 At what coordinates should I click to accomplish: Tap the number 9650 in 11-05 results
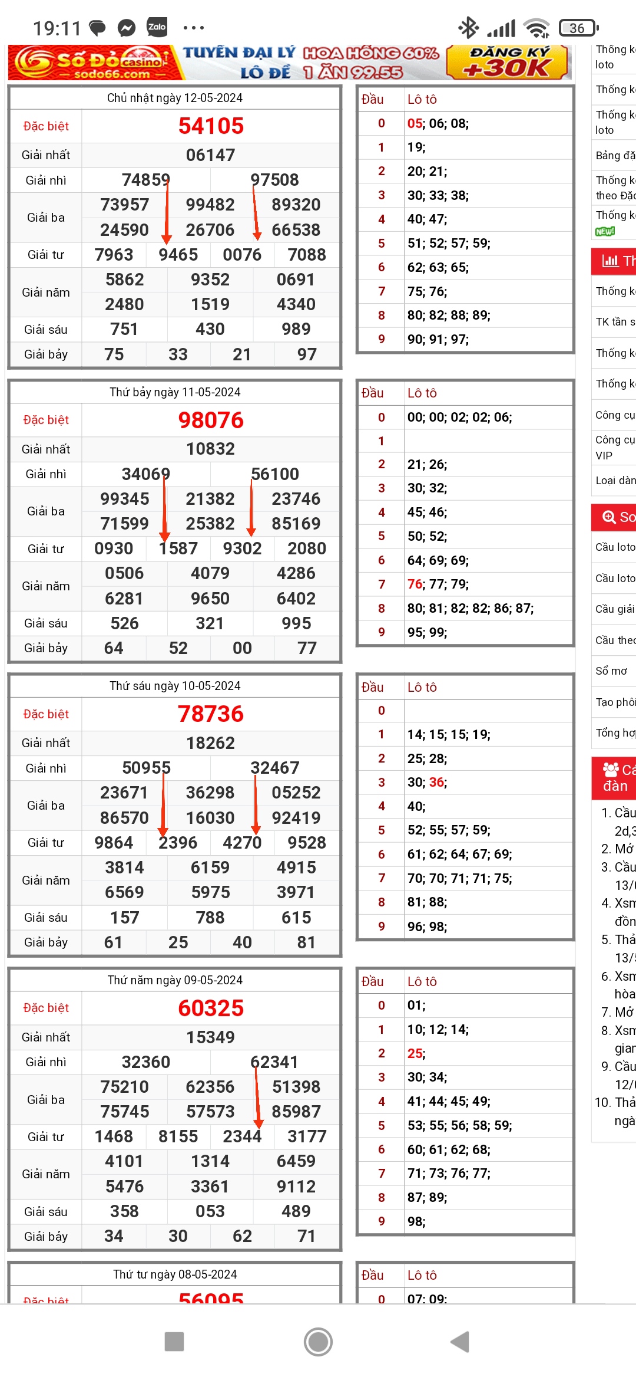click(x=210, y=599)
